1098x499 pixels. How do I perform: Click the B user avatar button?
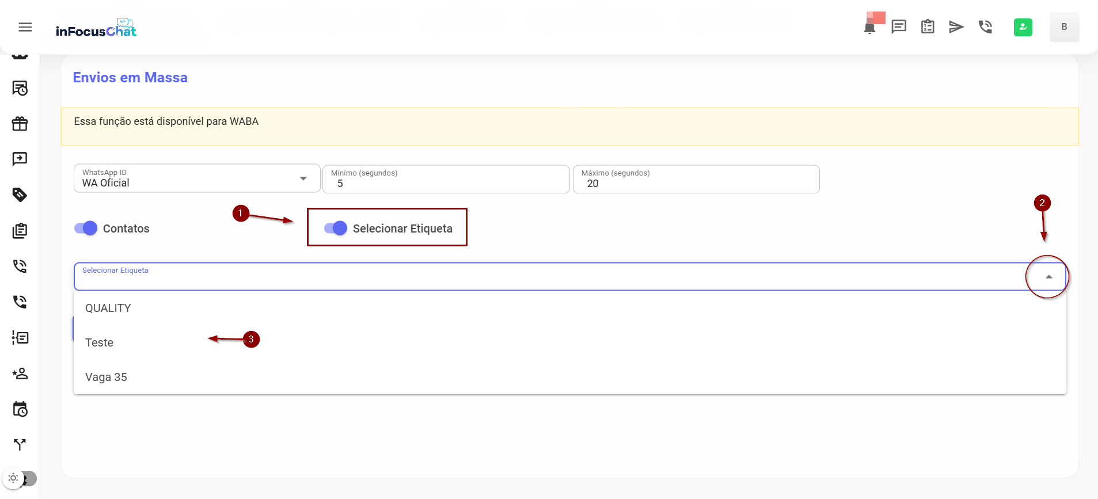[x=1064, y=27]
